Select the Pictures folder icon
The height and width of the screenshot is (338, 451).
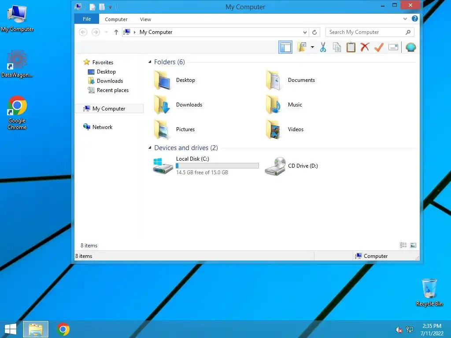[162, 129]
